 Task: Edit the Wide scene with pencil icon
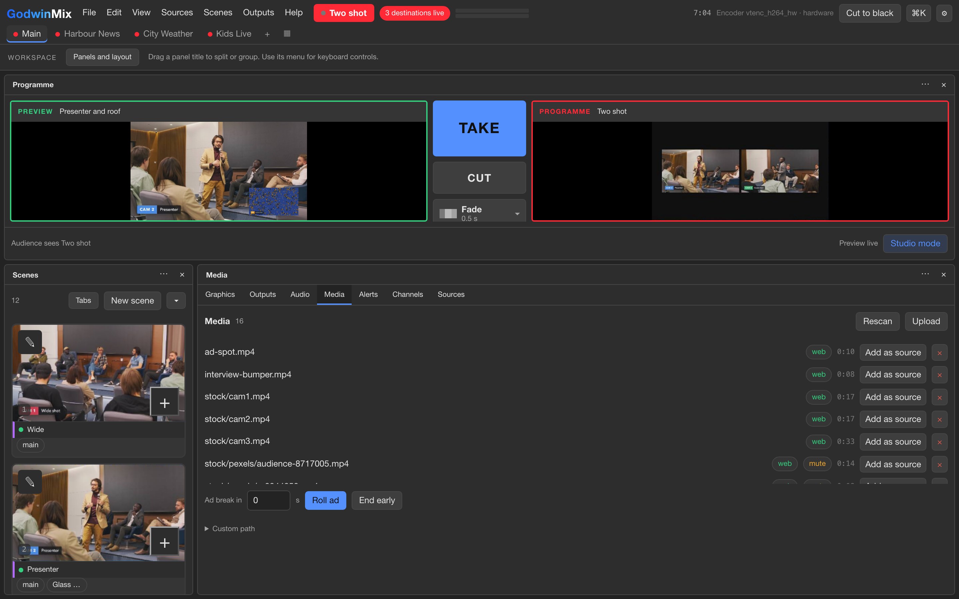pyautogui.click(x=30, y=342)
